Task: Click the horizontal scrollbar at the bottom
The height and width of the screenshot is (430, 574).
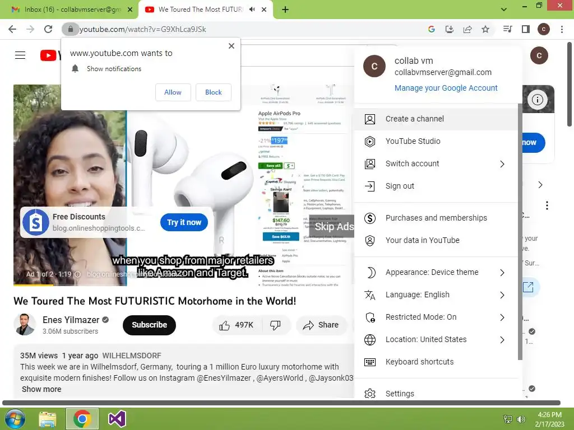Action: click(281, 403)
